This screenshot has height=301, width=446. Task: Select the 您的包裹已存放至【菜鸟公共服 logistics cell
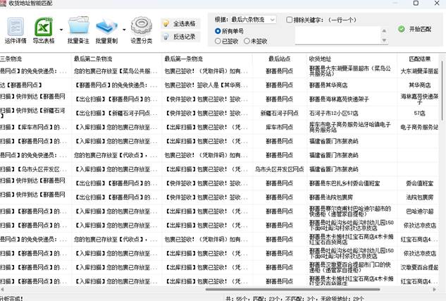click(116, 71)
